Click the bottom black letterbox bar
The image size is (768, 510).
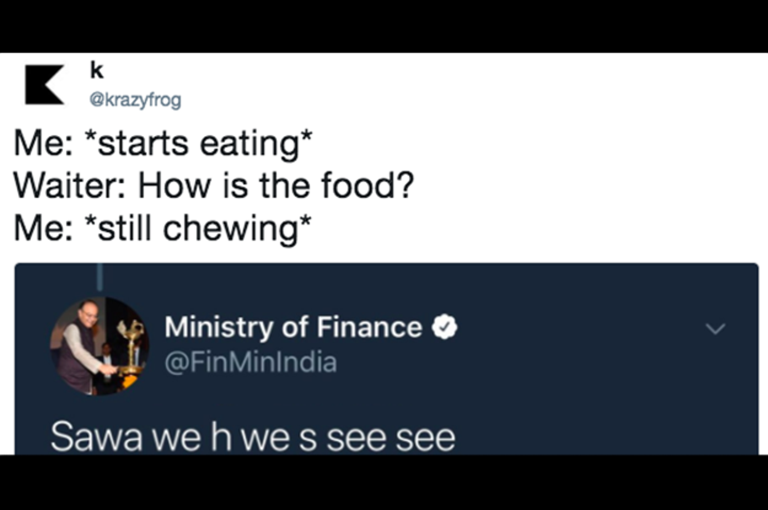(x=384, y=482)
